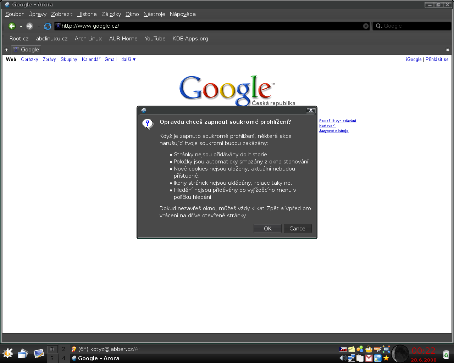The width and height of the screenshot is (454, 363).
Task: Click Pokročilé vyhledávání link
Action: (x=338, y=121)
